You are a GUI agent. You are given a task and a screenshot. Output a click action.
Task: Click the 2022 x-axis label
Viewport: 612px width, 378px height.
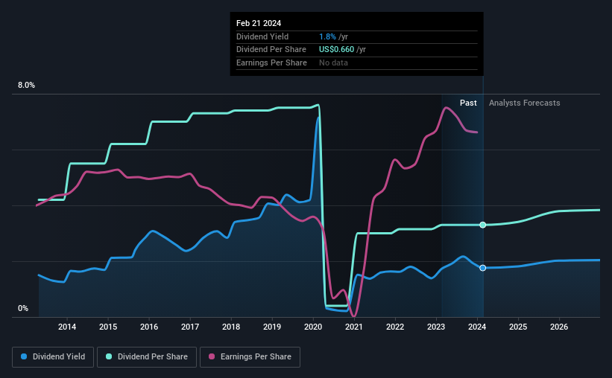[x=395, y=327]
